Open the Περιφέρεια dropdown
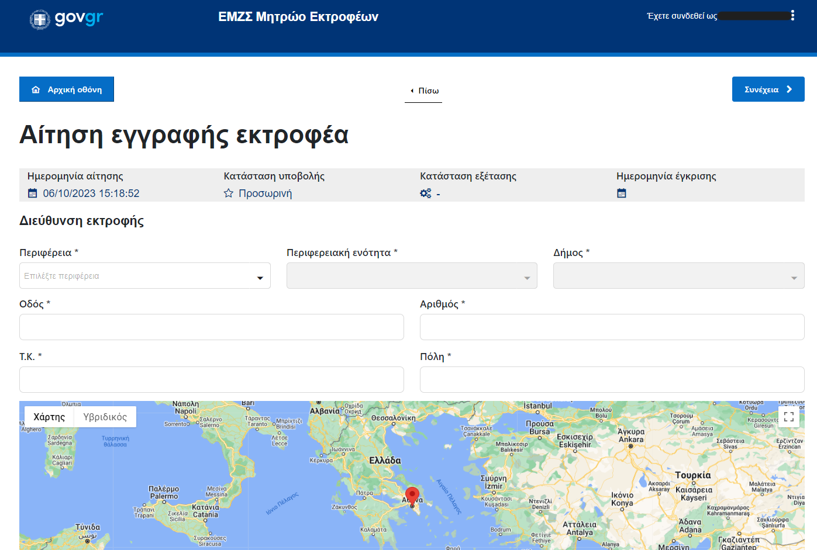Viewport: 817px width, 550px height. click(145, 276)
